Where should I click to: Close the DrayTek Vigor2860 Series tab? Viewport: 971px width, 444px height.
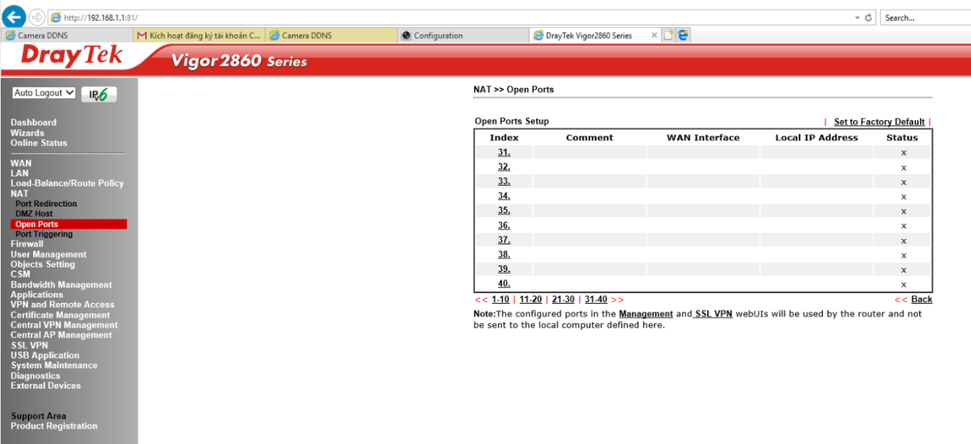click(x=655, y=35)
